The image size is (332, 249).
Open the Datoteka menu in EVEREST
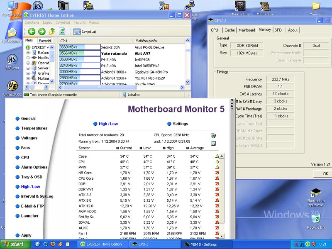[x=32, y=22]
